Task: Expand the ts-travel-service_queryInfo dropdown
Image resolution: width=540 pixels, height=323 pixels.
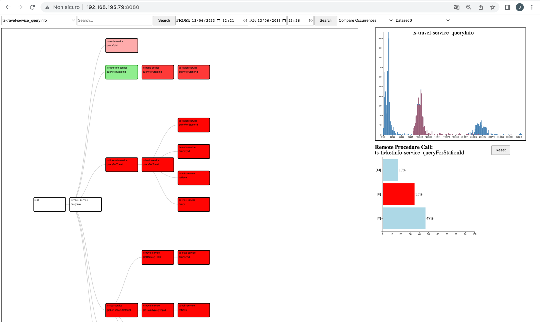Action: (39, 20)
